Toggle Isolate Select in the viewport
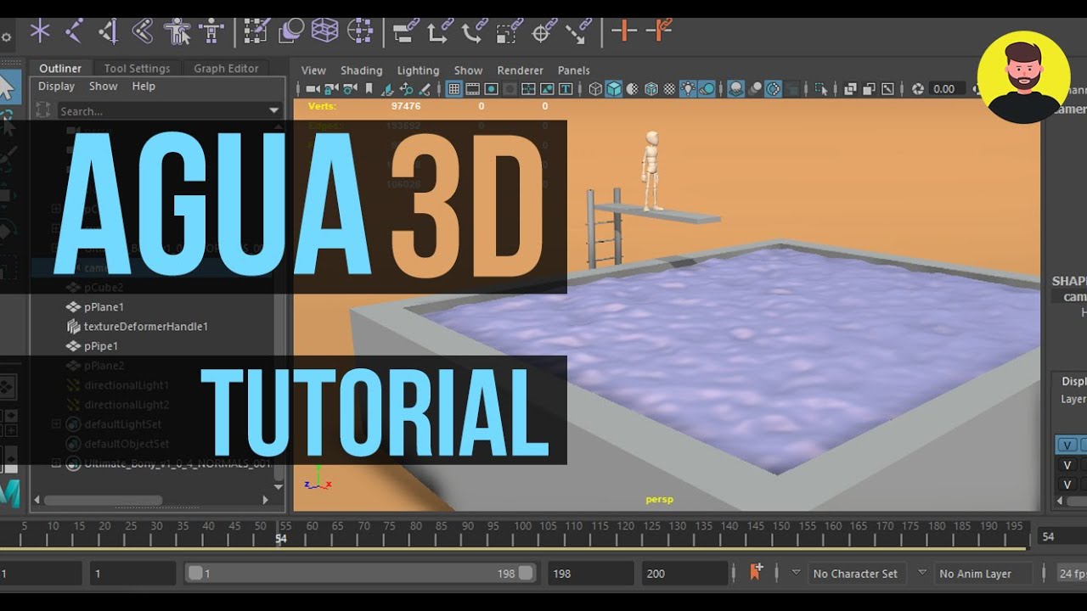Screen dimensions: 1087x611 pos(821,89)
